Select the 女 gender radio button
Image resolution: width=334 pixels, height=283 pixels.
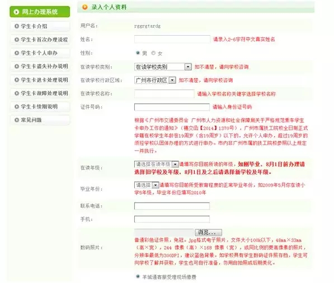click(153, 53)
